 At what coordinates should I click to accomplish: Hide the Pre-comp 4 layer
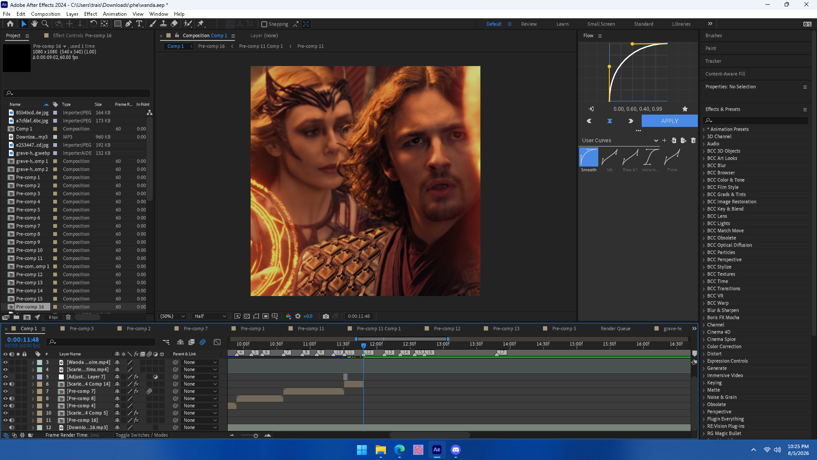click(5, 406)
